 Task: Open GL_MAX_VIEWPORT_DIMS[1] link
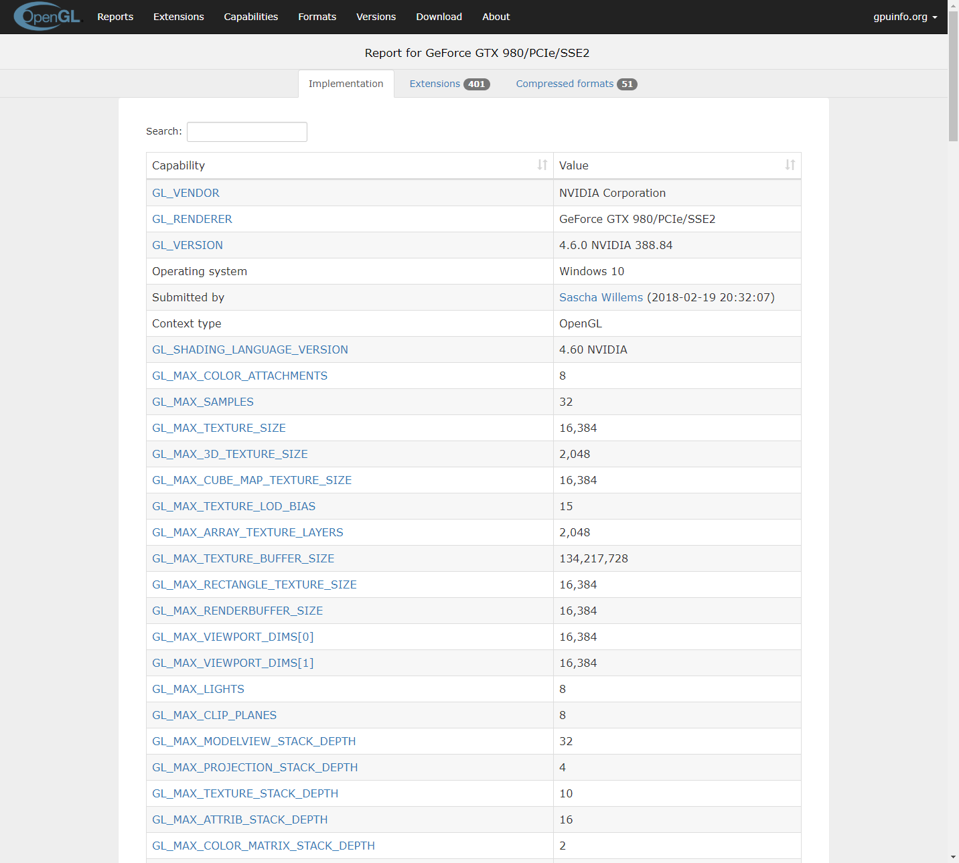coord(233,663)
